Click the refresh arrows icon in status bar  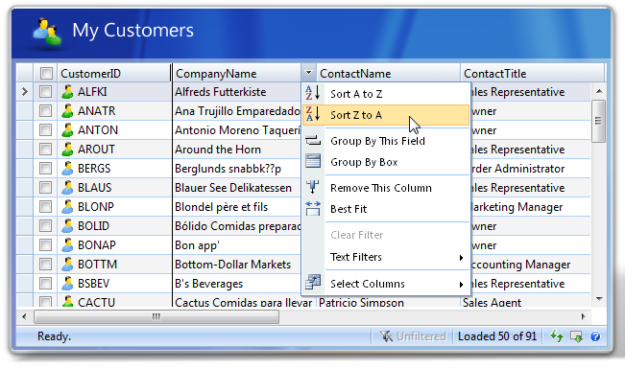(557, 336)
